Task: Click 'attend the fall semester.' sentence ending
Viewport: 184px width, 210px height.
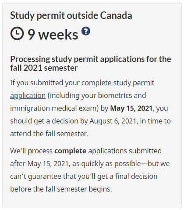Action: [x=49, y=134]
